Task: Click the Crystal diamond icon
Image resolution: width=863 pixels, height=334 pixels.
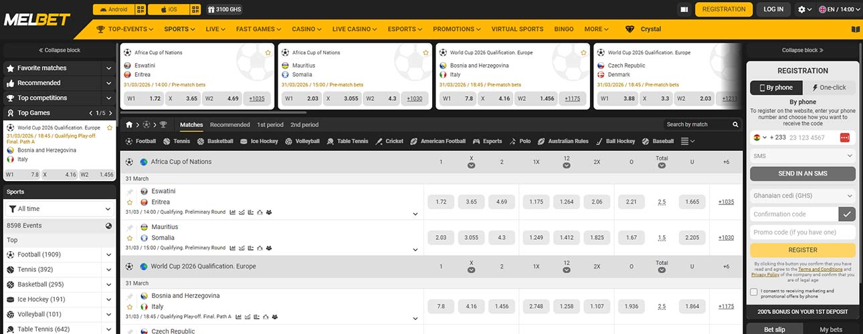Action: [x=630, y=29]
